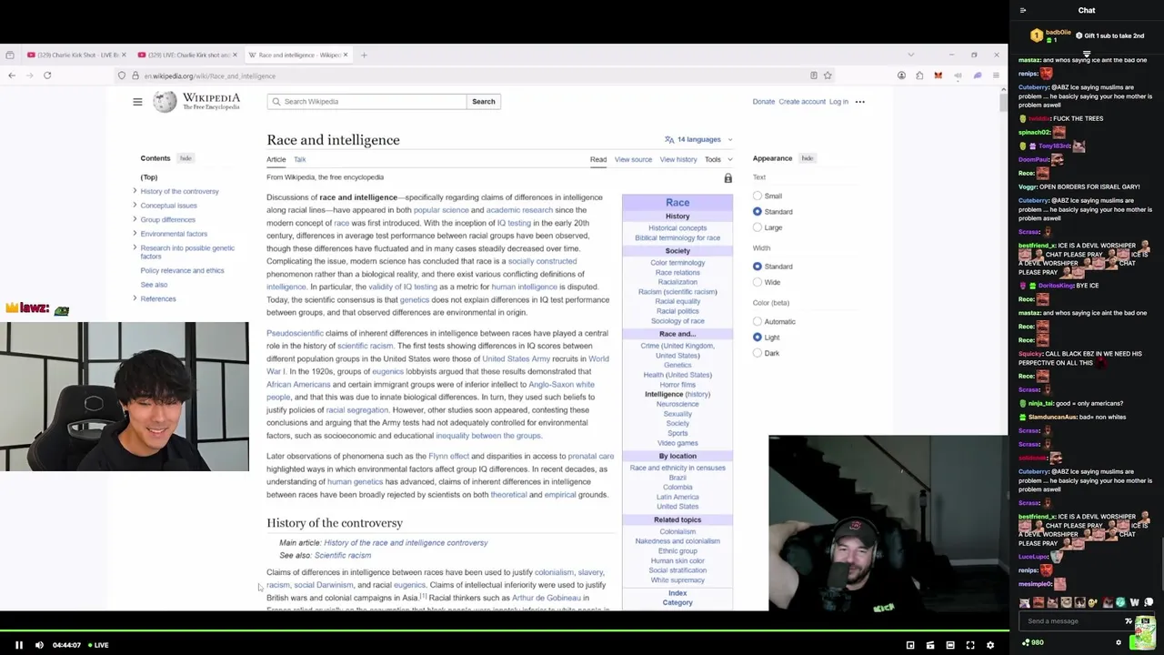
Task: Open the scientific racism link in article
Action: tap(365, 346)
